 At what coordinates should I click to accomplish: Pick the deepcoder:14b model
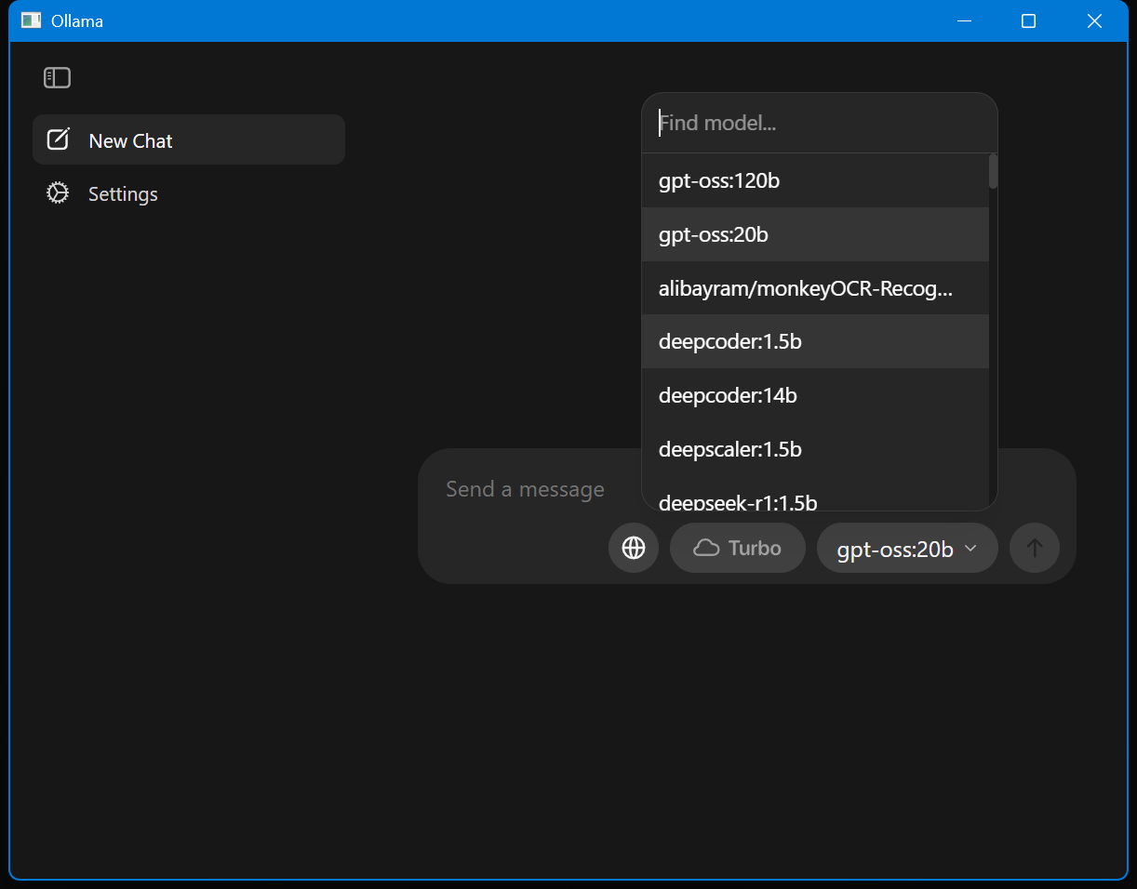point(815,395)
